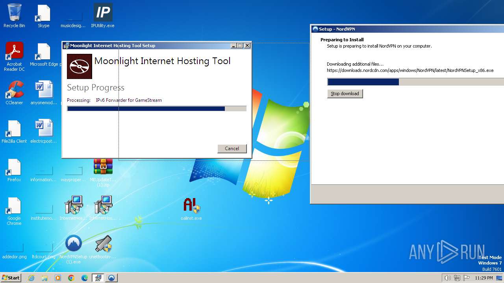Open Edge from the taskbar
504x283 pixels.
pos(85,278)
